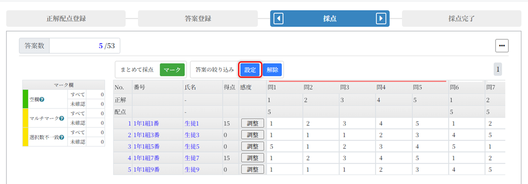
Task: Open student link 生徒9
Action: pyautogui.click(x=192, y=170)
